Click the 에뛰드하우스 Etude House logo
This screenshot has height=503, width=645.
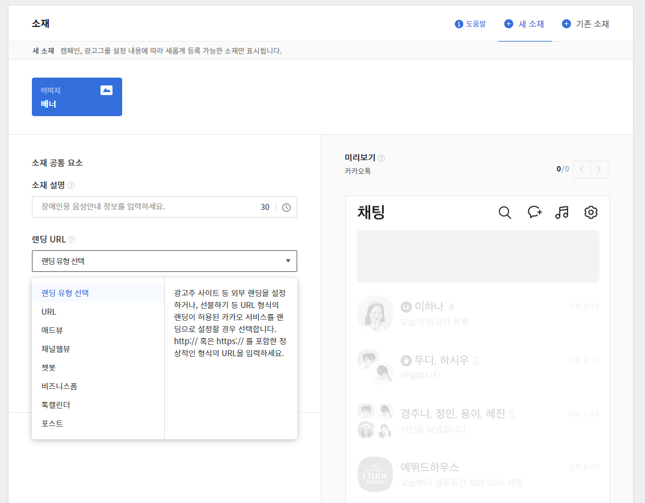pos(375,474)
